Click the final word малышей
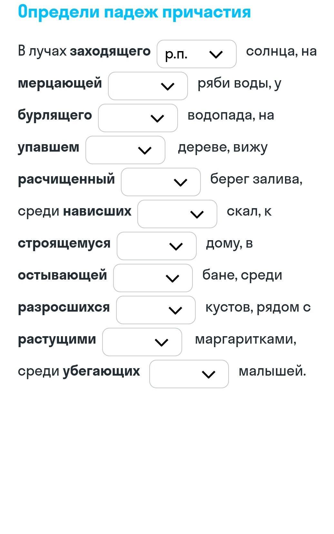The height and width of the screenshot is (534, 334). (272, 371)
